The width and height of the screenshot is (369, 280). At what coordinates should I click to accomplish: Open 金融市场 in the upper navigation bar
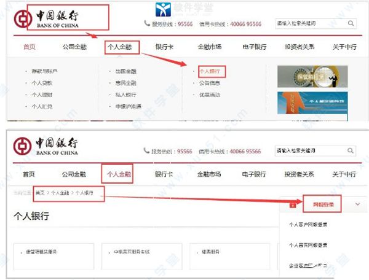210,47
